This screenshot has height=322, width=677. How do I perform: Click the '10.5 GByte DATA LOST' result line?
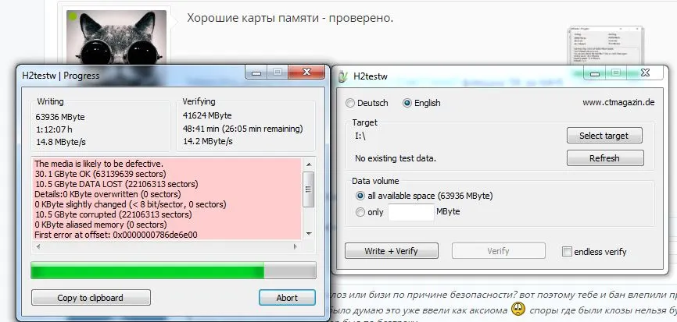point(116,184)
